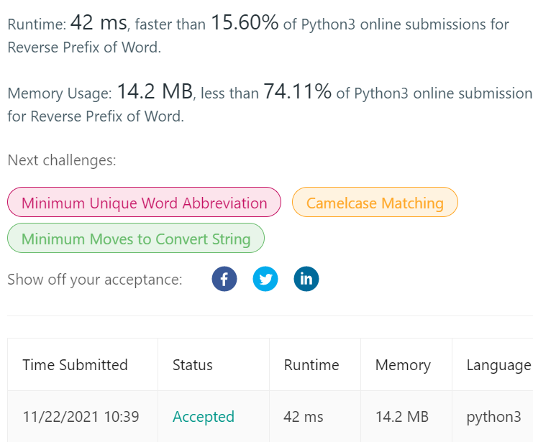
Task: Click the Language column header
Action: (x=498, y=365)
